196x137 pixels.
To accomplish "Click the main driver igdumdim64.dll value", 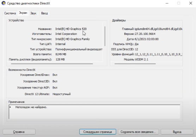I will [159, 29].
